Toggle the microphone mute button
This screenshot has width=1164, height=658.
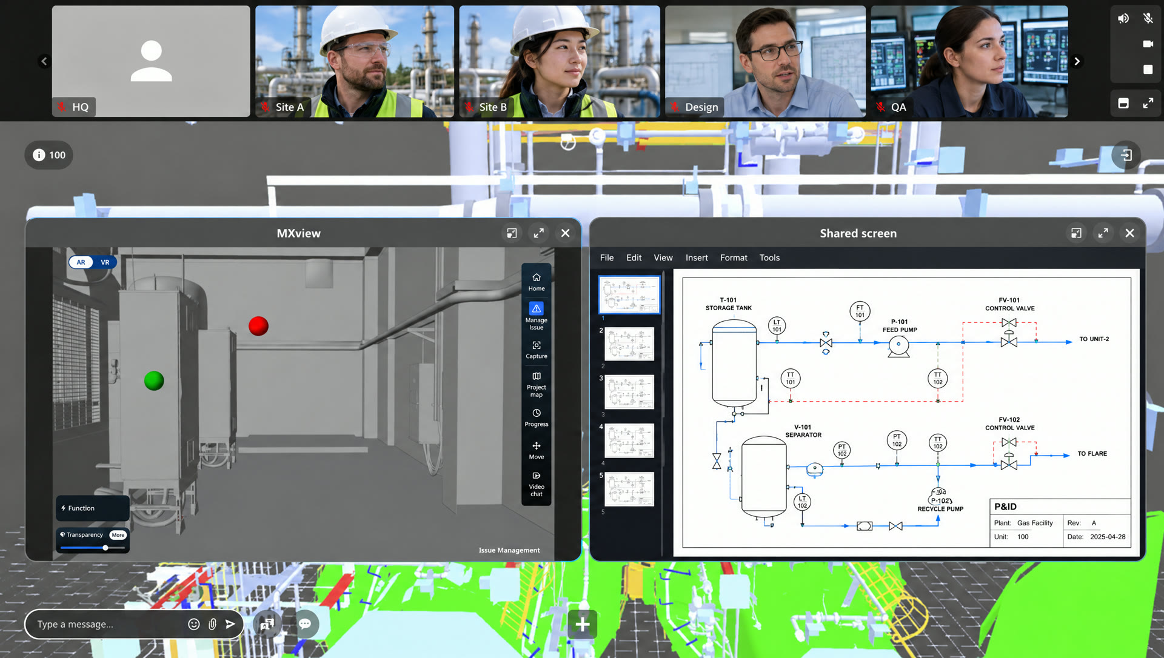click(x=1148, y=18)
